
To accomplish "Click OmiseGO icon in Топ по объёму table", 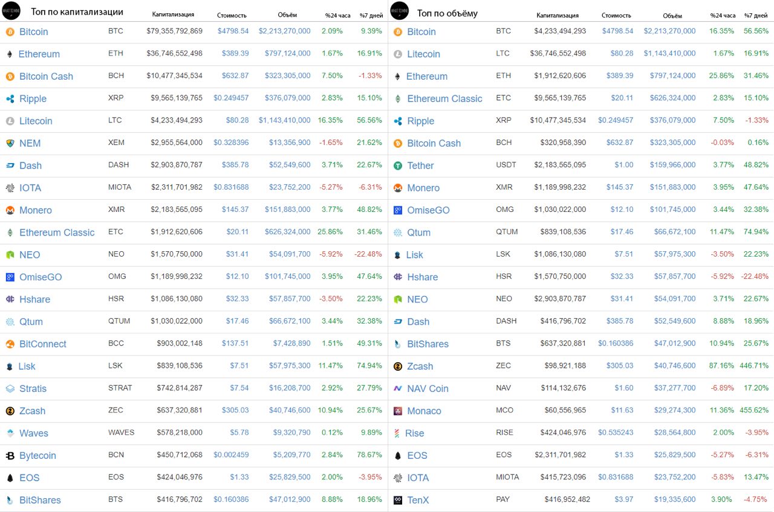I will coord(398,210).
